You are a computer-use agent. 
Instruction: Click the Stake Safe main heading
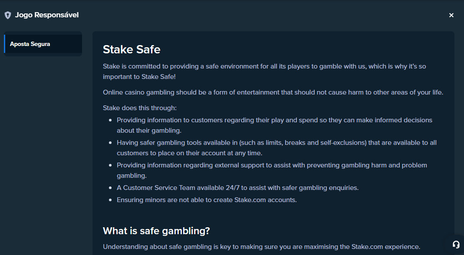point(132,49)
